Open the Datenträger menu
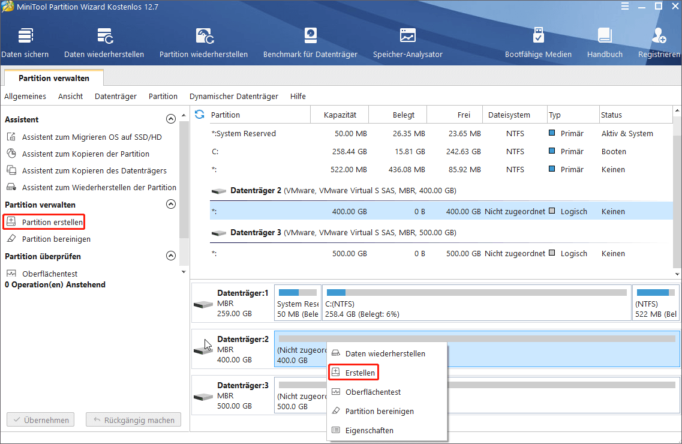 pos(116,96)
